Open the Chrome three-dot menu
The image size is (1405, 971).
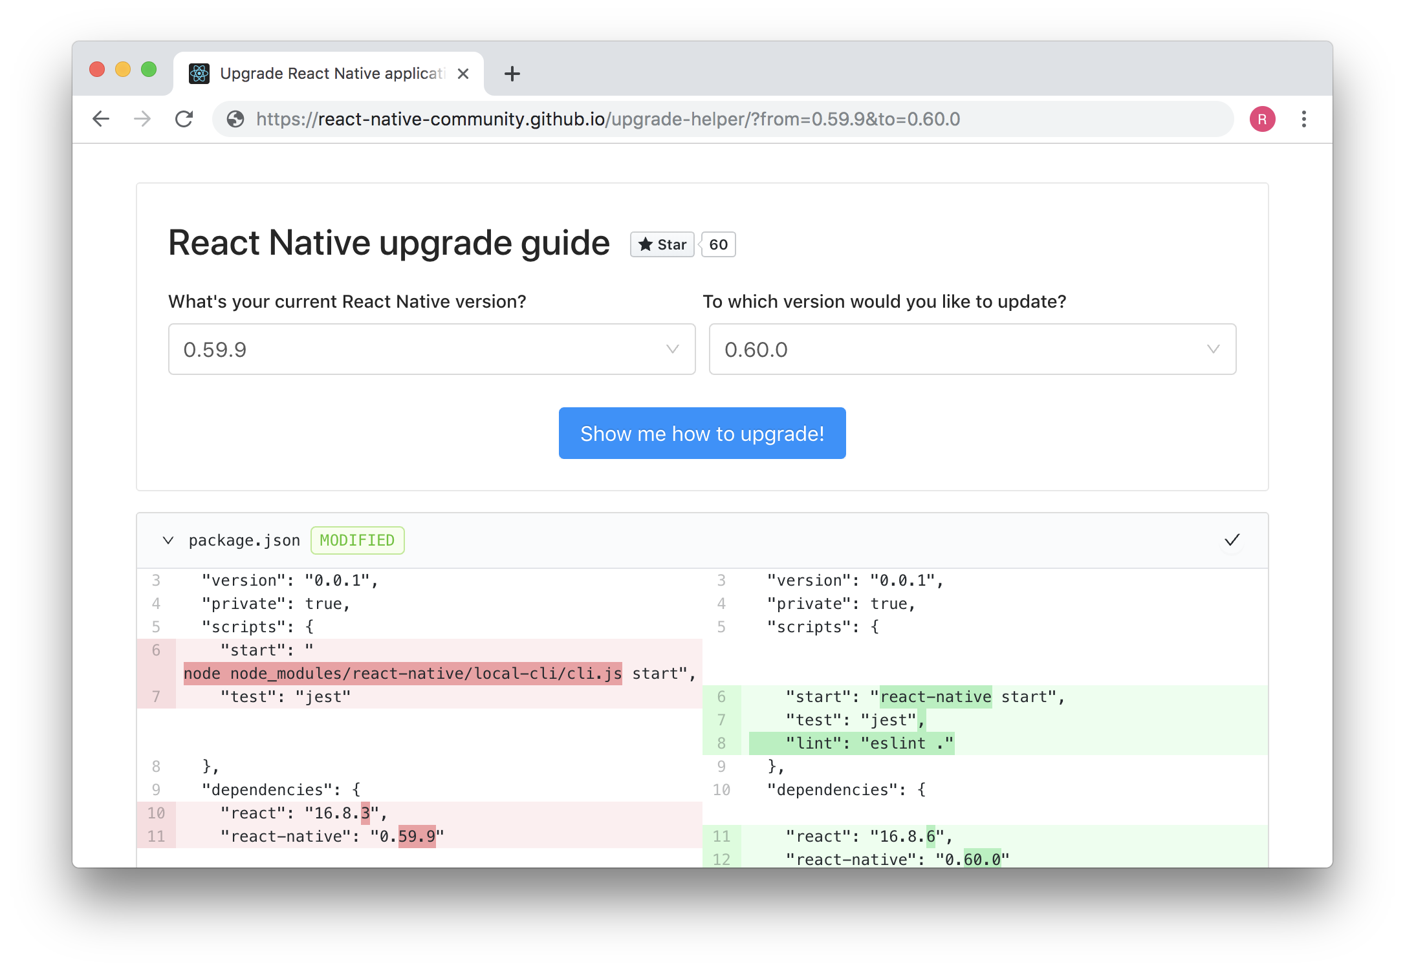click(x=1303, y=119)
